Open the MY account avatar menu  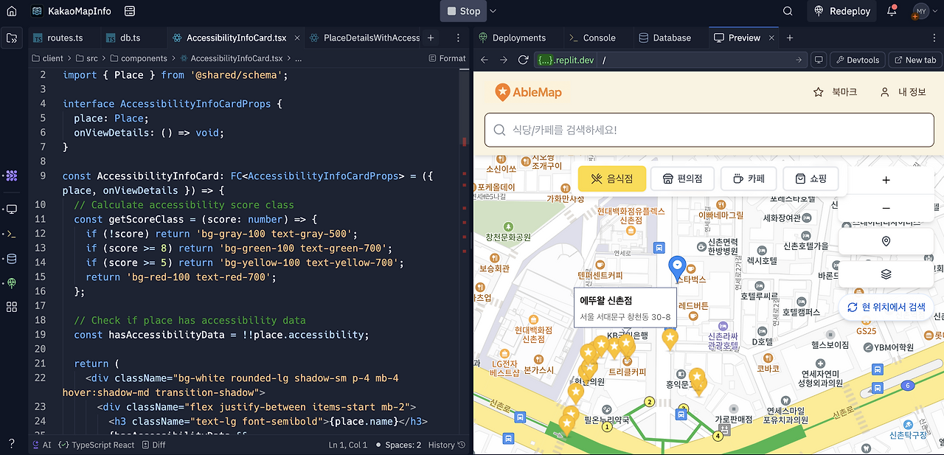point(920,12)
